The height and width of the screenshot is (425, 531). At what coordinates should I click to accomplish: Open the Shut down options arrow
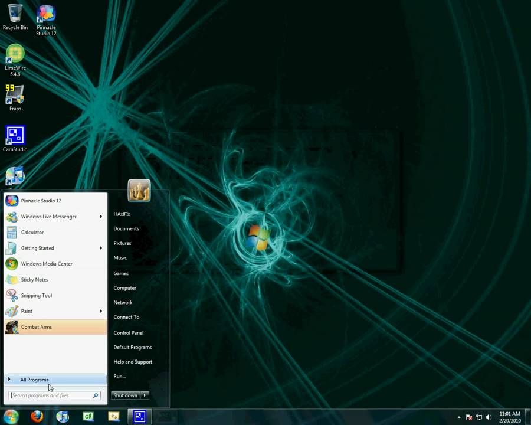pos(145,395)
